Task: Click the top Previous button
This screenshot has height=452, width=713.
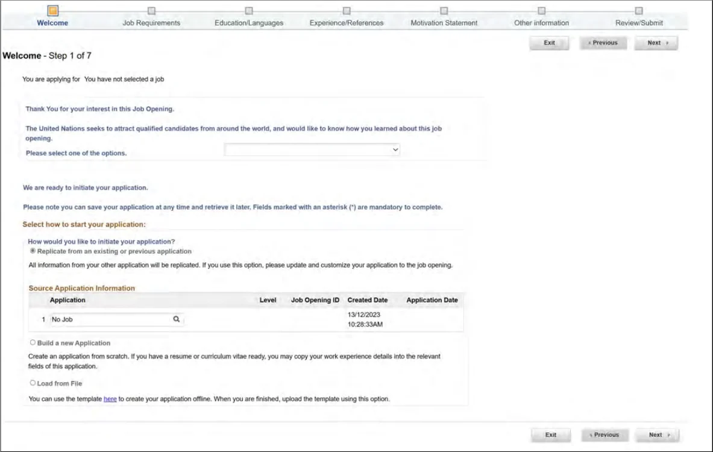Action: 603,43
